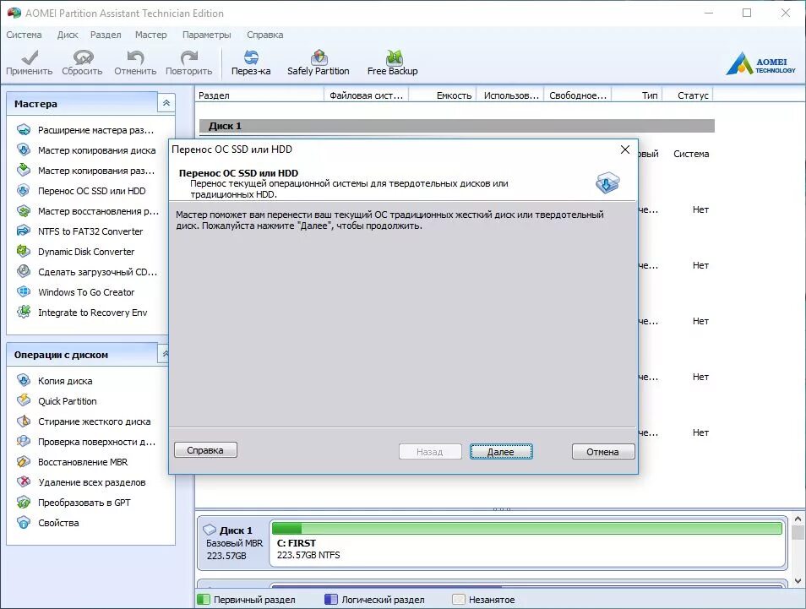This screenshot has width=806, height=609.
Task: Click the Использовано column header
Action: (x=510, y=95)
